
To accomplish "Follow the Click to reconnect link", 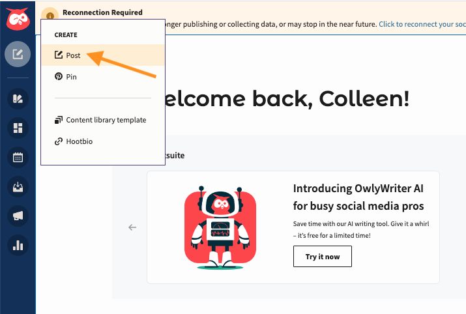I will (x=422, y=24).
